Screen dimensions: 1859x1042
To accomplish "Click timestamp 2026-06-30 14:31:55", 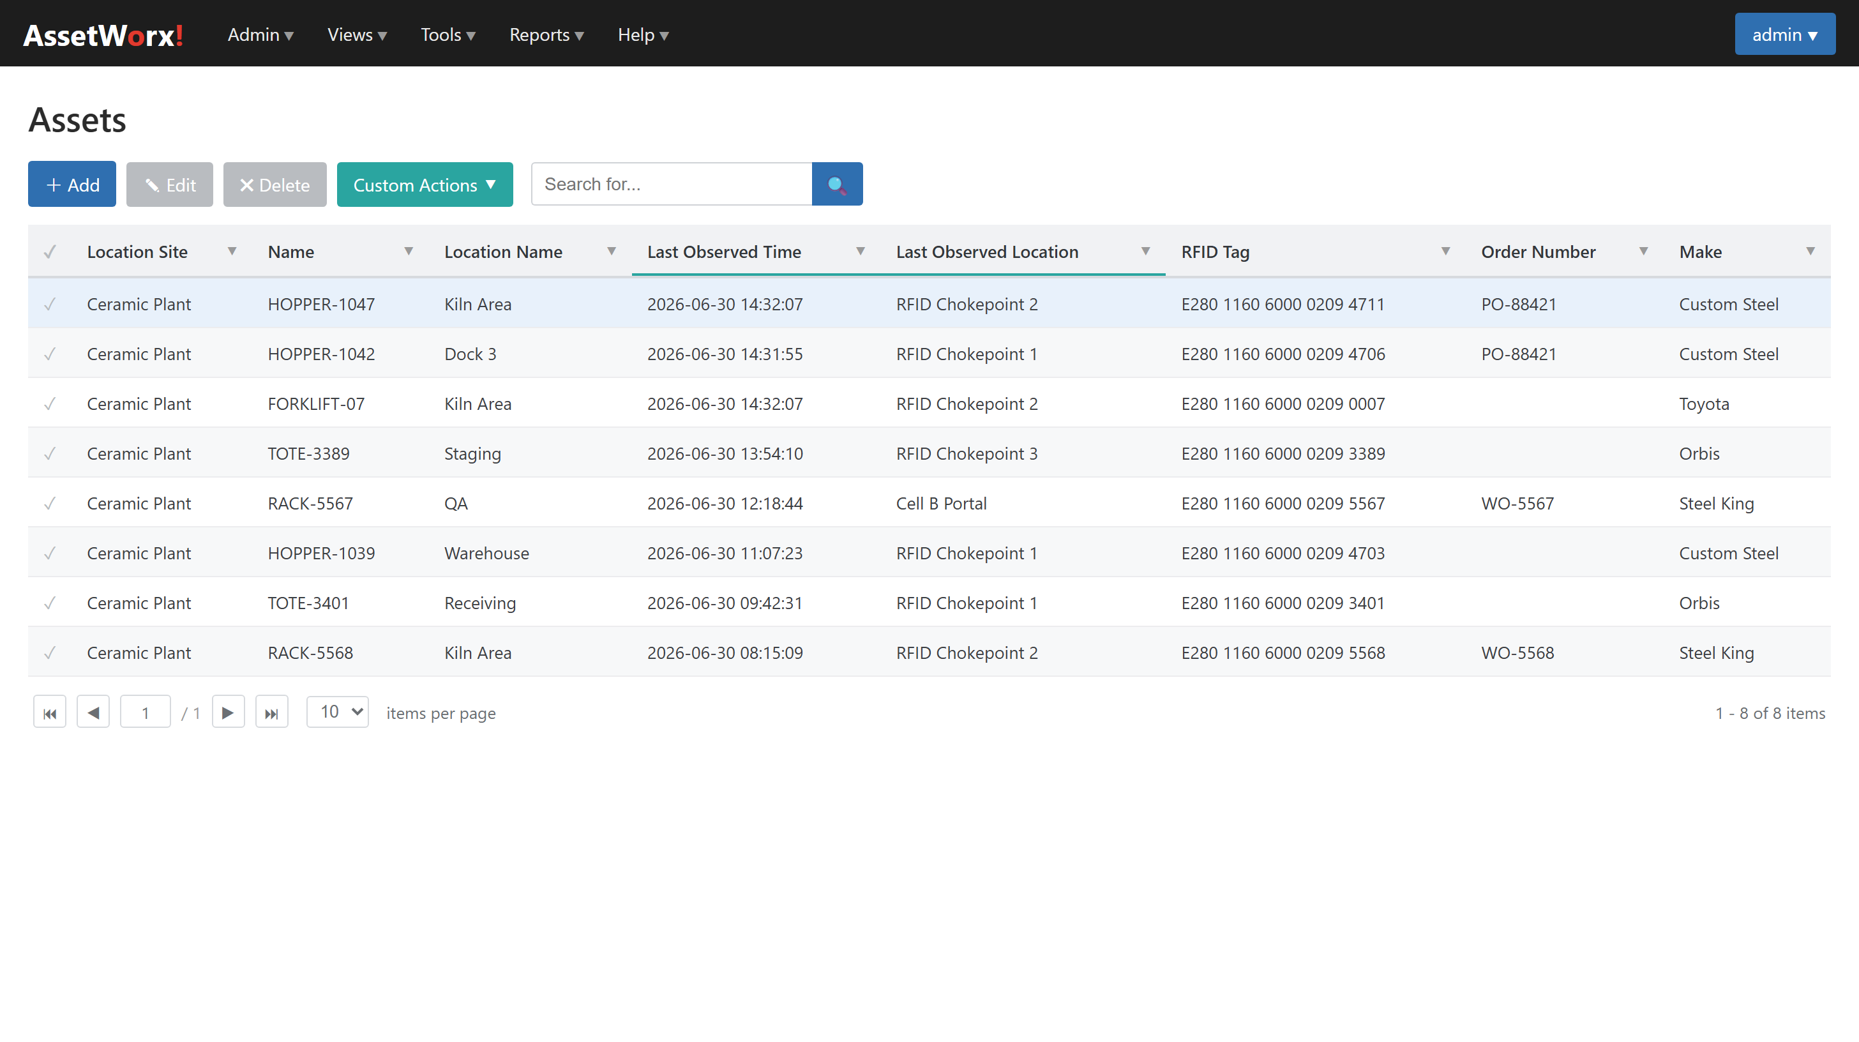I will click(725, 354).
